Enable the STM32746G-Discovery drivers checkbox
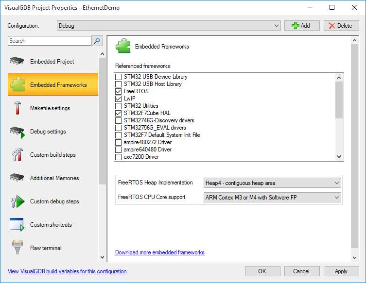366x283 pixels. click(x=118, y=120)
